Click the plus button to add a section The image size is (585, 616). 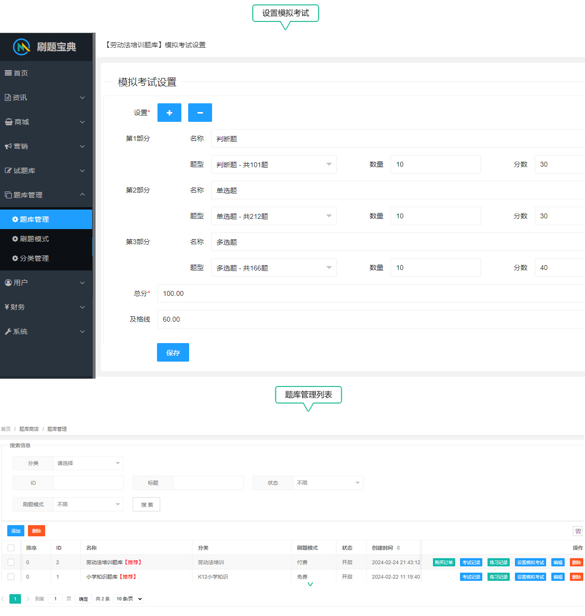169,113
